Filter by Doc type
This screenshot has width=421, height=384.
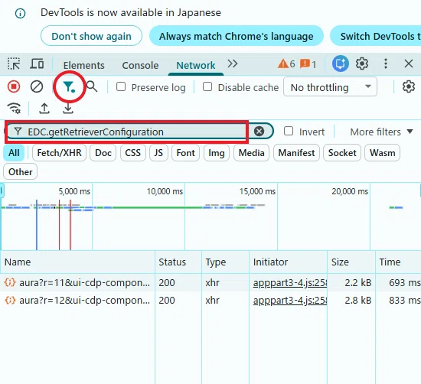coord(103,153)
